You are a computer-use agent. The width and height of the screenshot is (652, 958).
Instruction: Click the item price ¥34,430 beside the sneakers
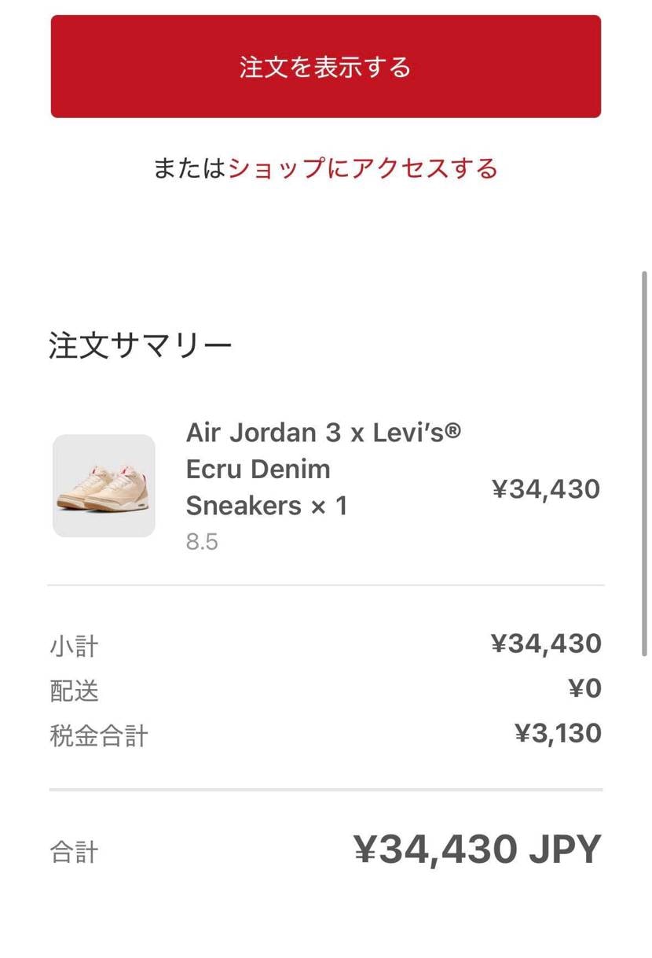(x=546, y=489)
